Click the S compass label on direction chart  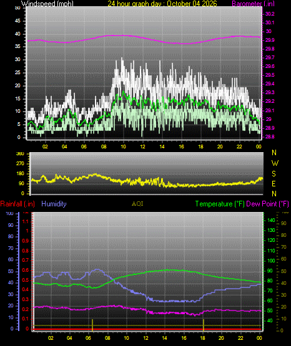coord(274,174)
